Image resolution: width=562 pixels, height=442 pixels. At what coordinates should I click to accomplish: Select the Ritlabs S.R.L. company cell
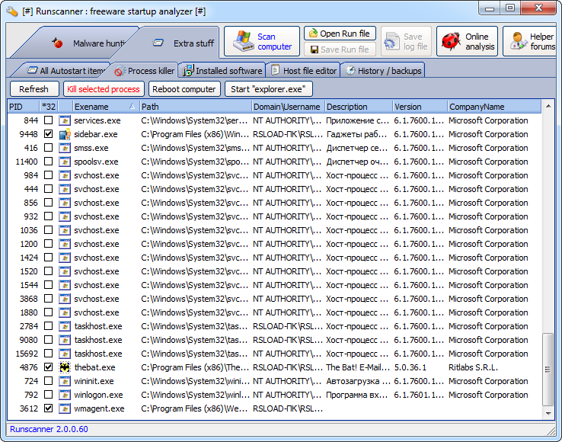(473, 367)
